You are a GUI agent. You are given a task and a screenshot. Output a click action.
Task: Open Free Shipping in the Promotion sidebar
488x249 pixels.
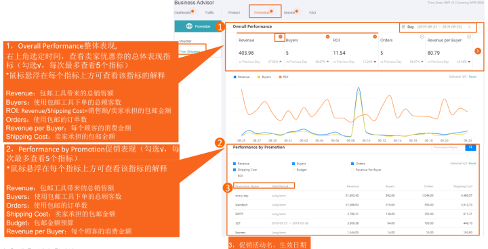coord(190,51)
